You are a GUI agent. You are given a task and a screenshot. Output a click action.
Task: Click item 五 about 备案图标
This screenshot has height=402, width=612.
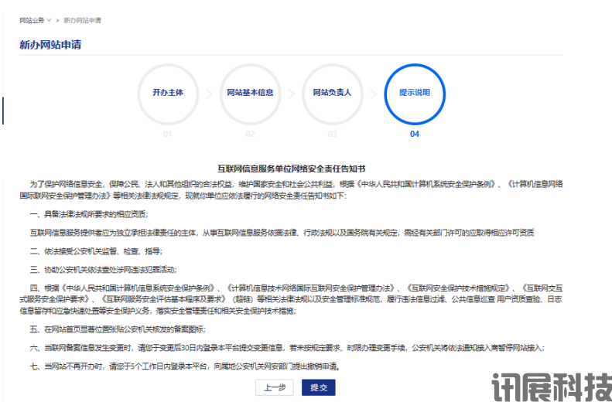(118, 329)
